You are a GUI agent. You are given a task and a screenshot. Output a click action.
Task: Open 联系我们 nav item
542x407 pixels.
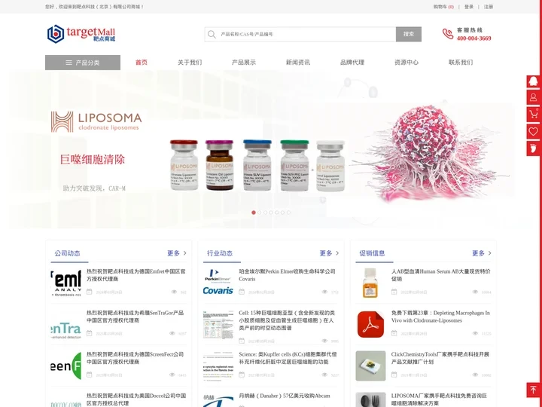click(x=461, y=63)
